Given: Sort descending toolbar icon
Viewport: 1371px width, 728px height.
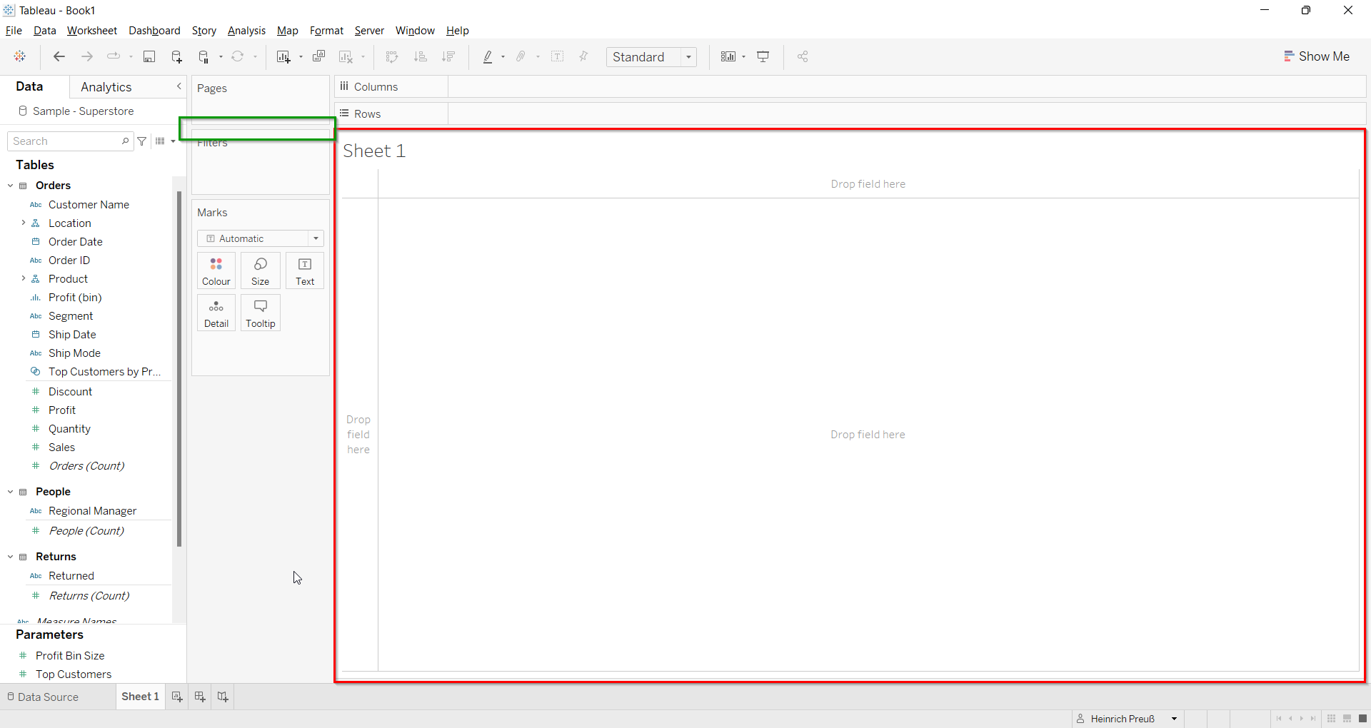Looking at the screenshot, I should coord(448,56).
